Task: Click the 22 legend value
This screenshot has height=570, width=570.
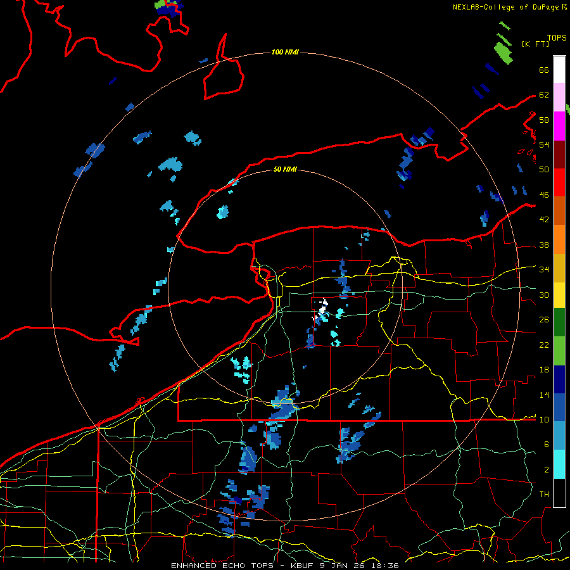Action: [544, 345]
